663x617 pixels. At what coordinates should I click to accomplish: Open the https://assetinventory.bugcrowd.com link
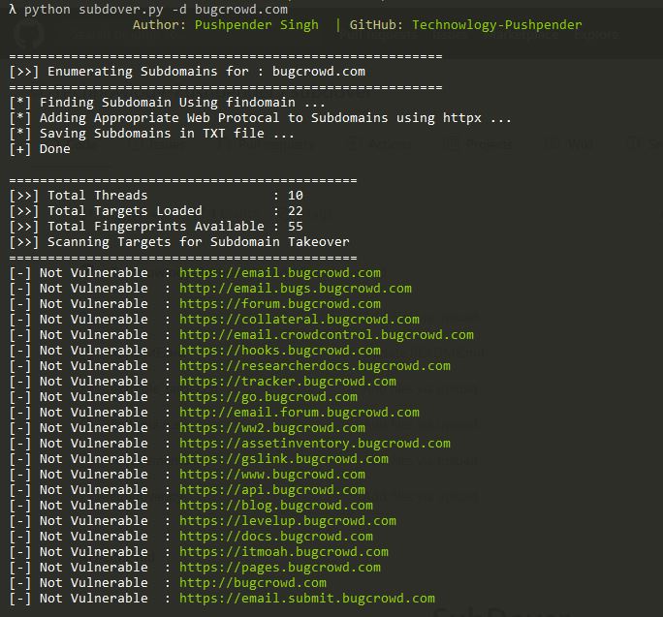tap(315, 444)
